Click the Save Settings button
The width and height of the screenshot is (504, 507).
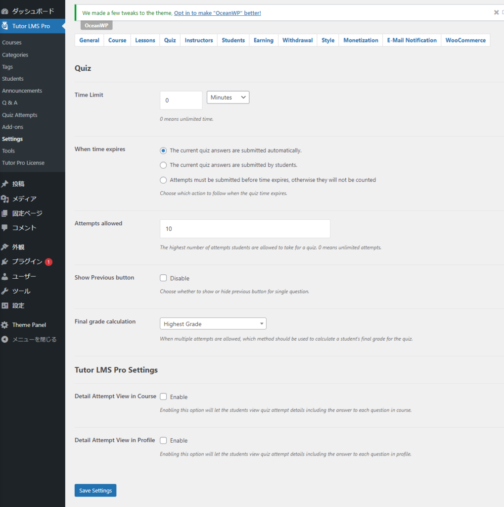point(95,490)
